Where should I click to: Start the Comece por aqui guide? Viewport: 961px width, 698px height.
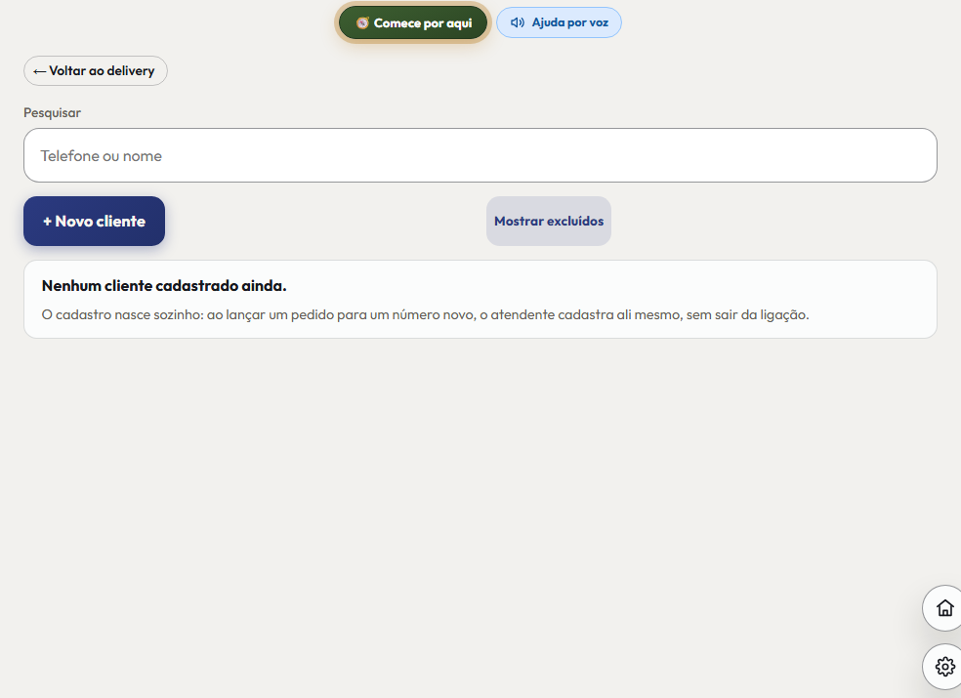413,23
